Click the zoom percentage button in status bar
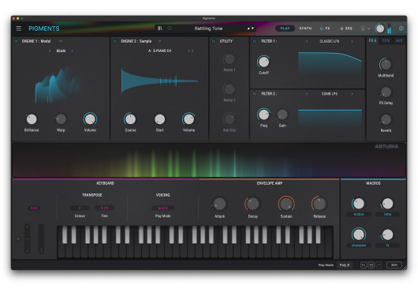This screenshot has height=293, width=418. coord(394,265)
